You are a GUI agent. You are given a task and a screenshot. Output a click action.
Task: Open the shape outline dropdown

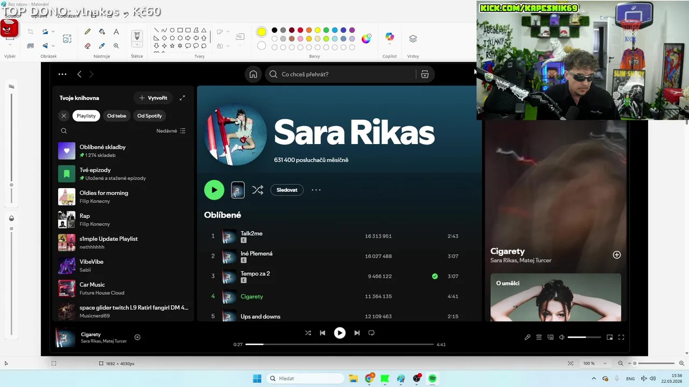click(229, 32)
